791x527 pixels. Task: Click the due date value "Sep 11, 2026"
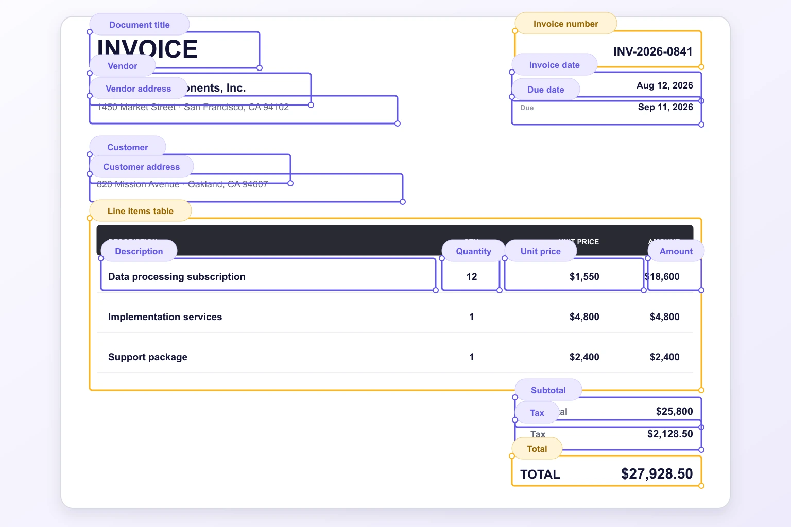(x=665, y=107)
